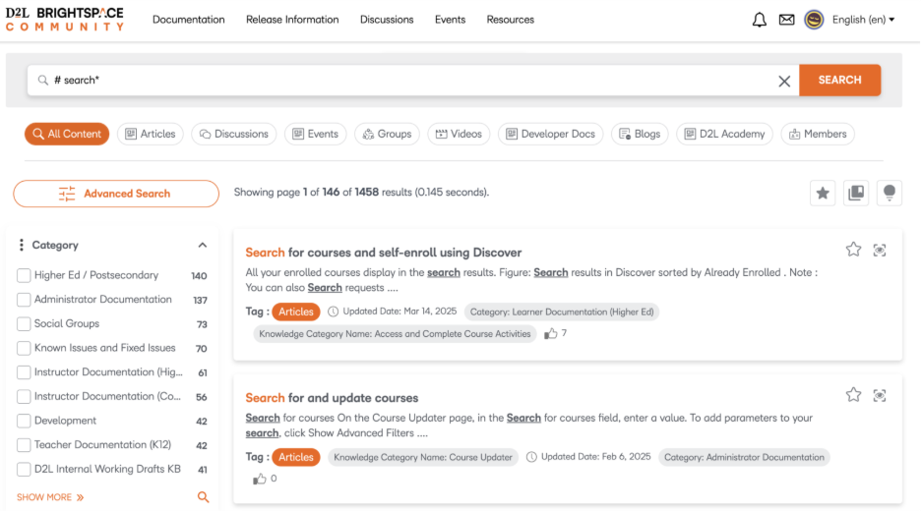Clear the search box with the X icon
Screen dimensions: 921x511
(784, 82)
